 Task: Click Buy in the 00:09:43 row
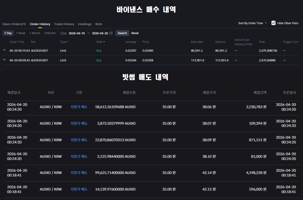click(99, 60)
